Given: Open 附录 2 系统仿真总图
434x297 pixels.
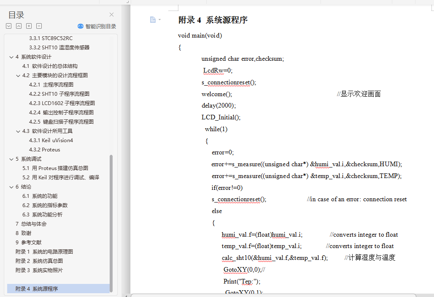Looking at the screenshot, I should (39, 261).
